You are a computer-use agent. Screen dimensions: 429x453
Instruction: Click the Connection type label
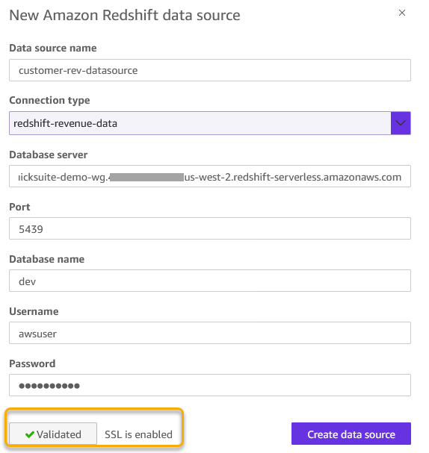[x=49, y=100]
